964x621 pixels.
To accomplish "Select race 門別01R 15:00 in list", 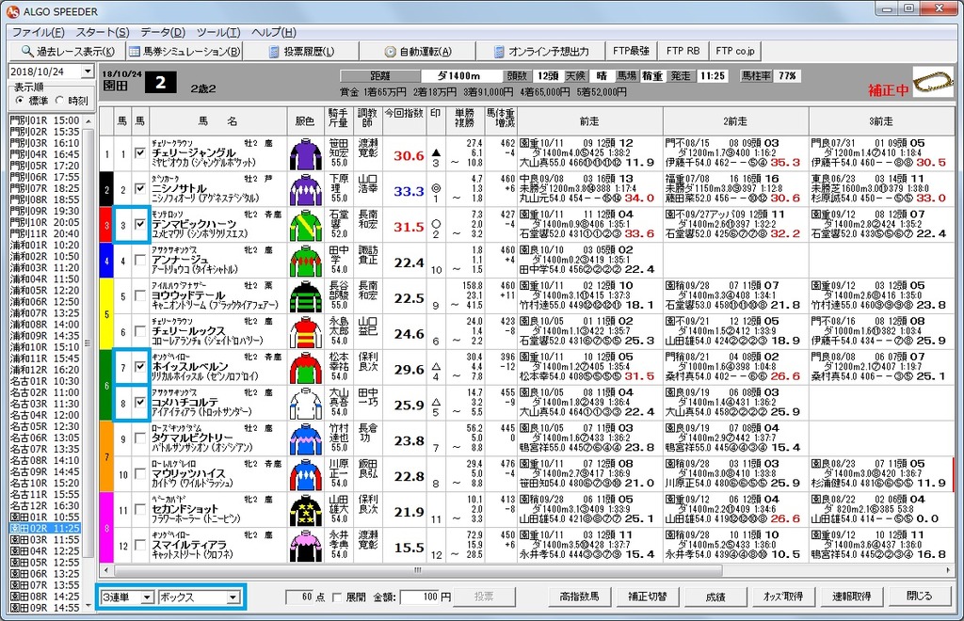I will pos(44,120).
